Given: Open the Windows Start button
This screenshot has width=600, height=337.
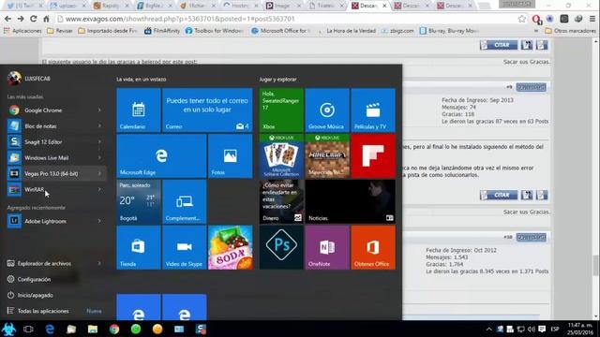Looking at the screenshot, I should coord(8,329).
